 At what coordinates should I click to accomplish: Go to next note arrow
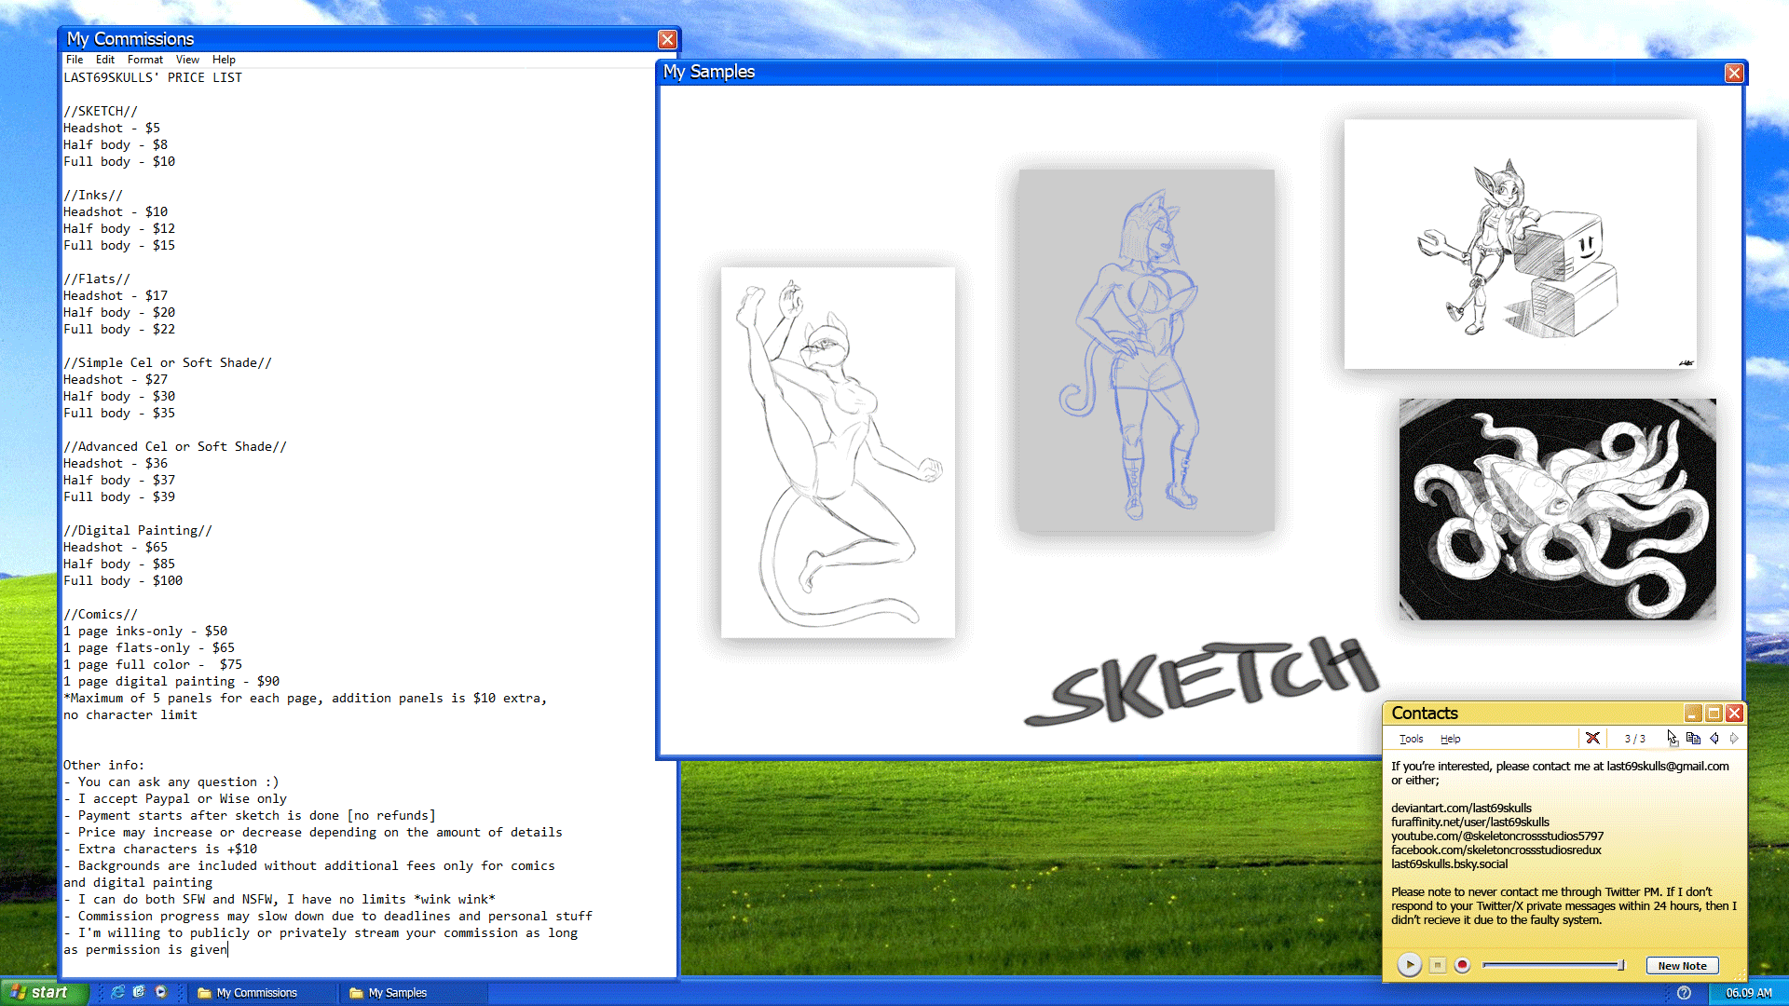pyautogui.click(x=1734, y=738)
